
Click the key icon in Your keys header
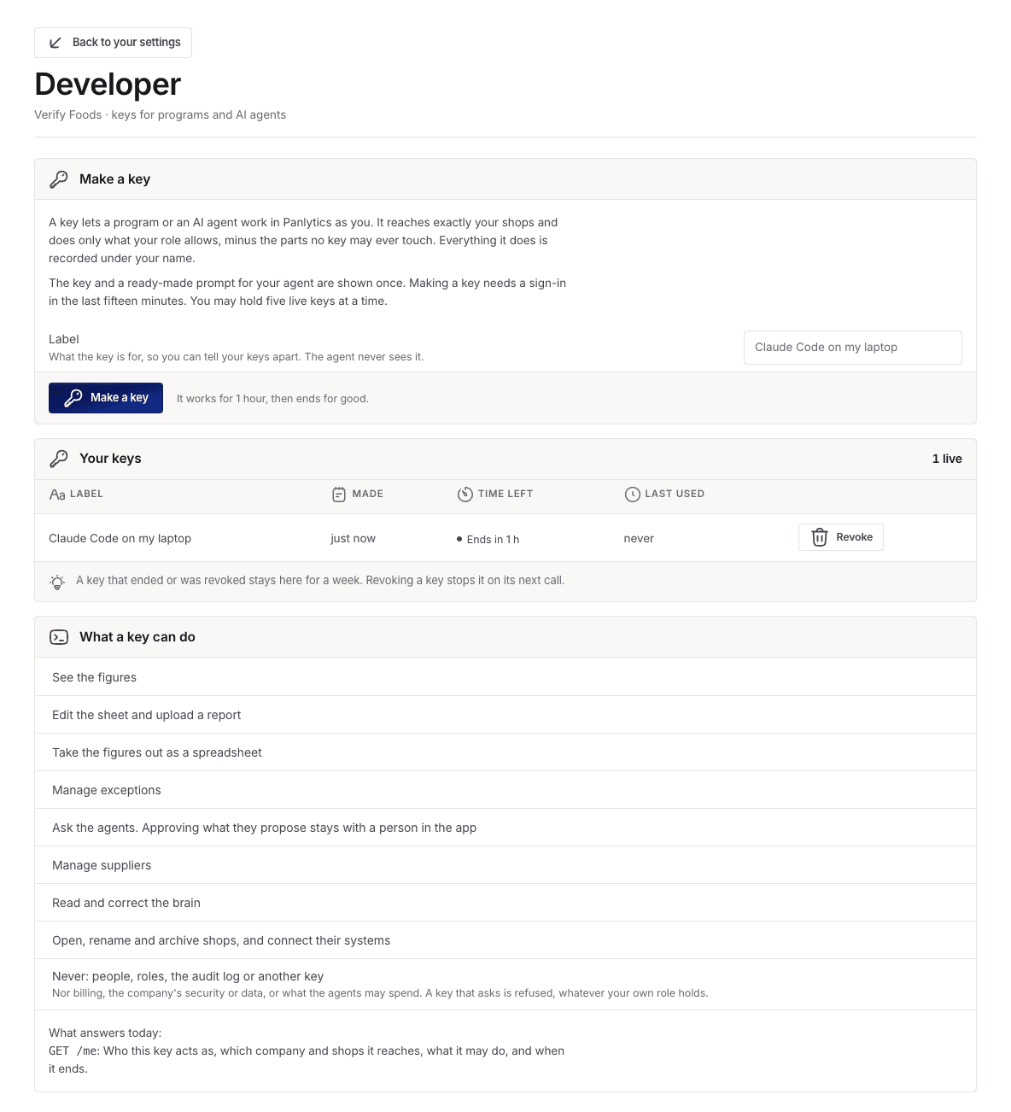coord(59,459)
